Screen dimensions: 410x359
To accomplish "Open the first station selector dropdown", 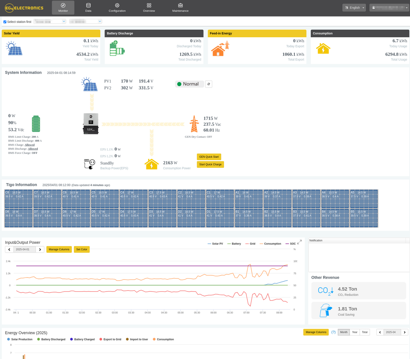I will [50, 21].
